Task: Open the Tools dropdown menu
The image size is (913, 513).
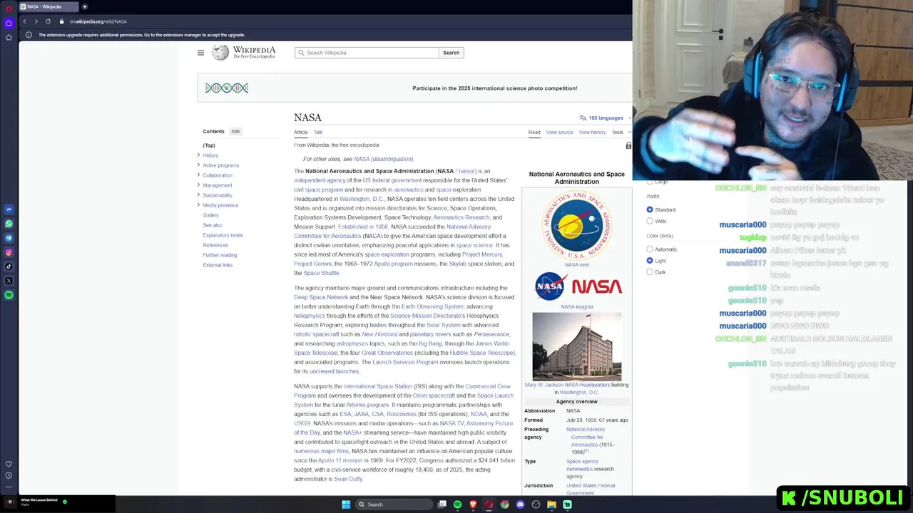Action: click(621, 132)
